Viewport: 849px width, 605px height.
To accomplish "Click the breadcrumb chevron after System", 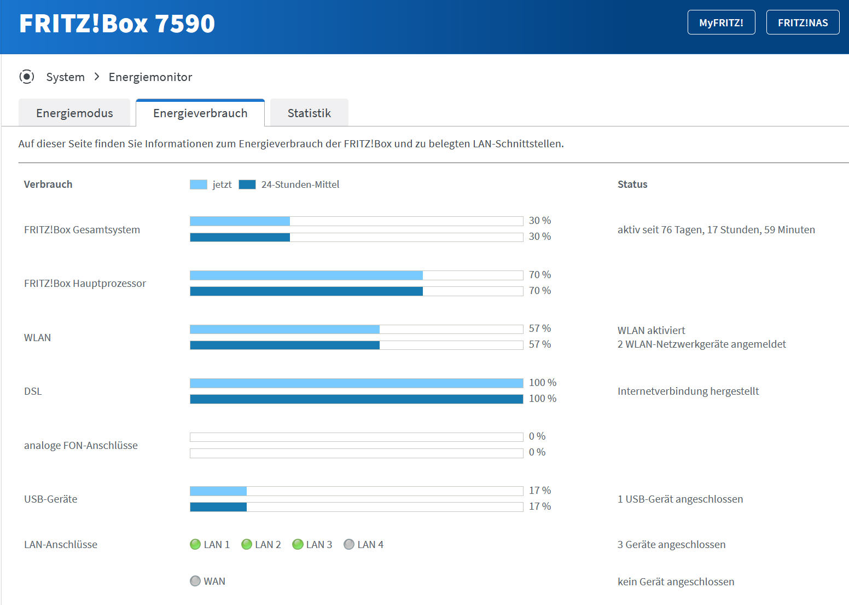I will point(97,77).
